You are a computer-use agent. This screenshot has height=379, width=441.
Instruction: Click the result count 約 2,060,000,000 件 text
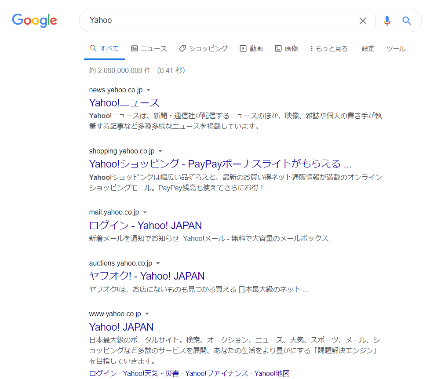pos(120,70)
